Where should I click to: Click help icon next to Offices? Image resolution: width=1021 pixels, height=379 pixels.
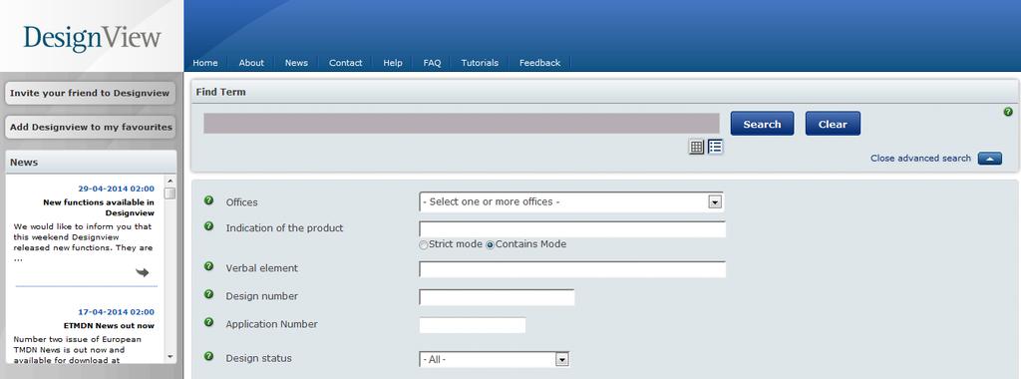[x=209, y=199]
